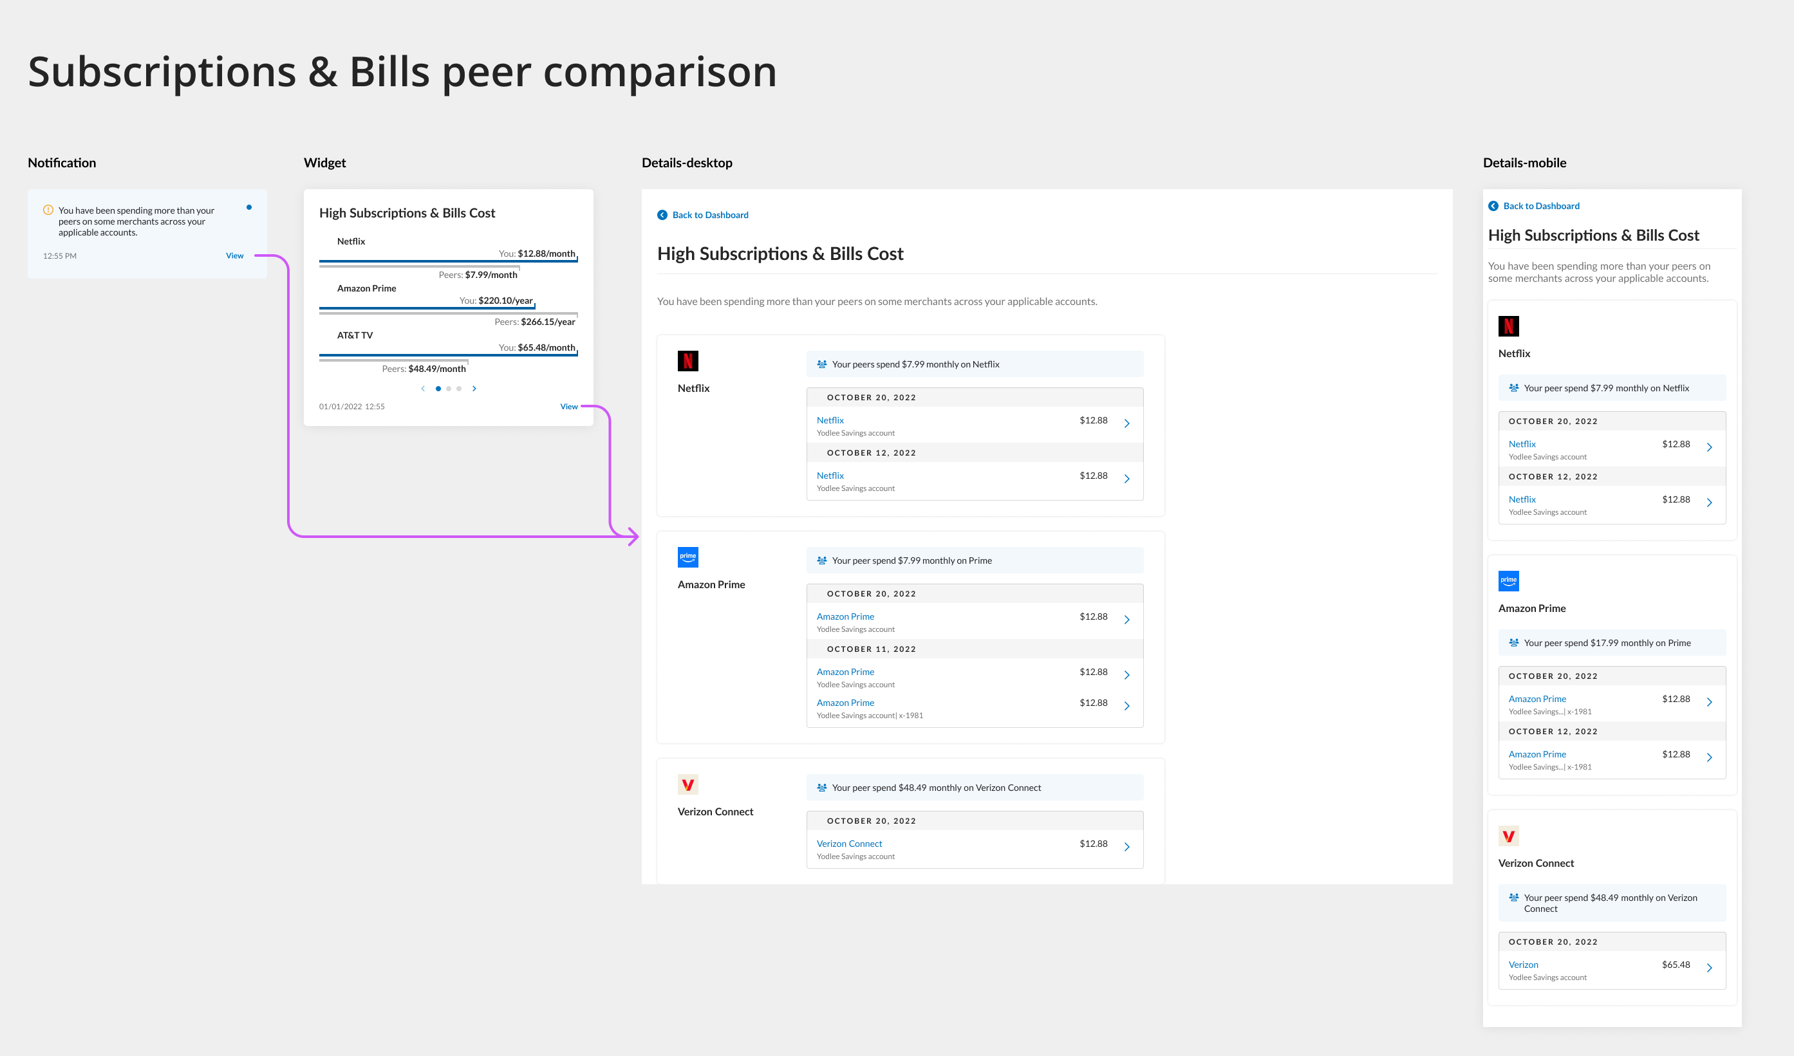The image size is (1794, 1056).
Task: Go to next widget carousel page
Action: [474, 389]
